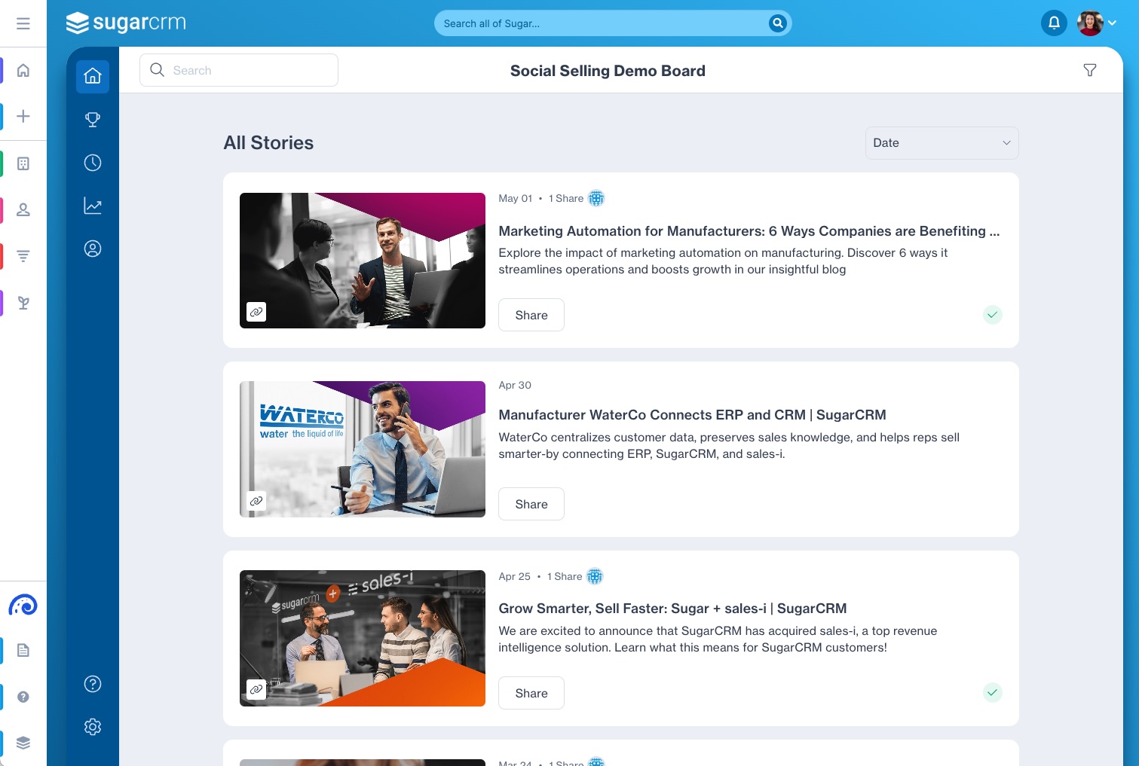Open the settings gear in blue sidebar
The width and height of the screenshot is (1139, 766).
point(93,727)
